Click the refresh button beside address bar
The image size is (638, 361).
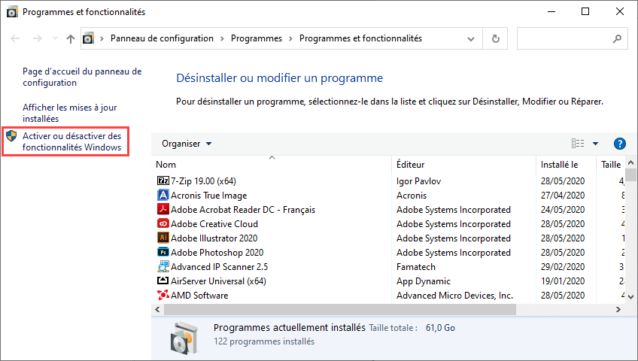[495, 38]
